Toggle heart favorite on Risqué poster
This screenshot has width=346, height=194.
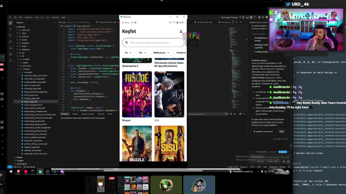tap(142, 114)
